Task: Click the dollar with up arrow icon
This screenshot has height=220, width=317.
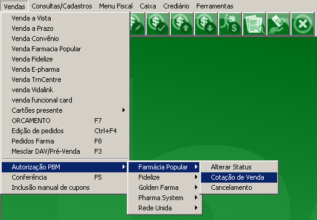Action: [x=182, y=24]
